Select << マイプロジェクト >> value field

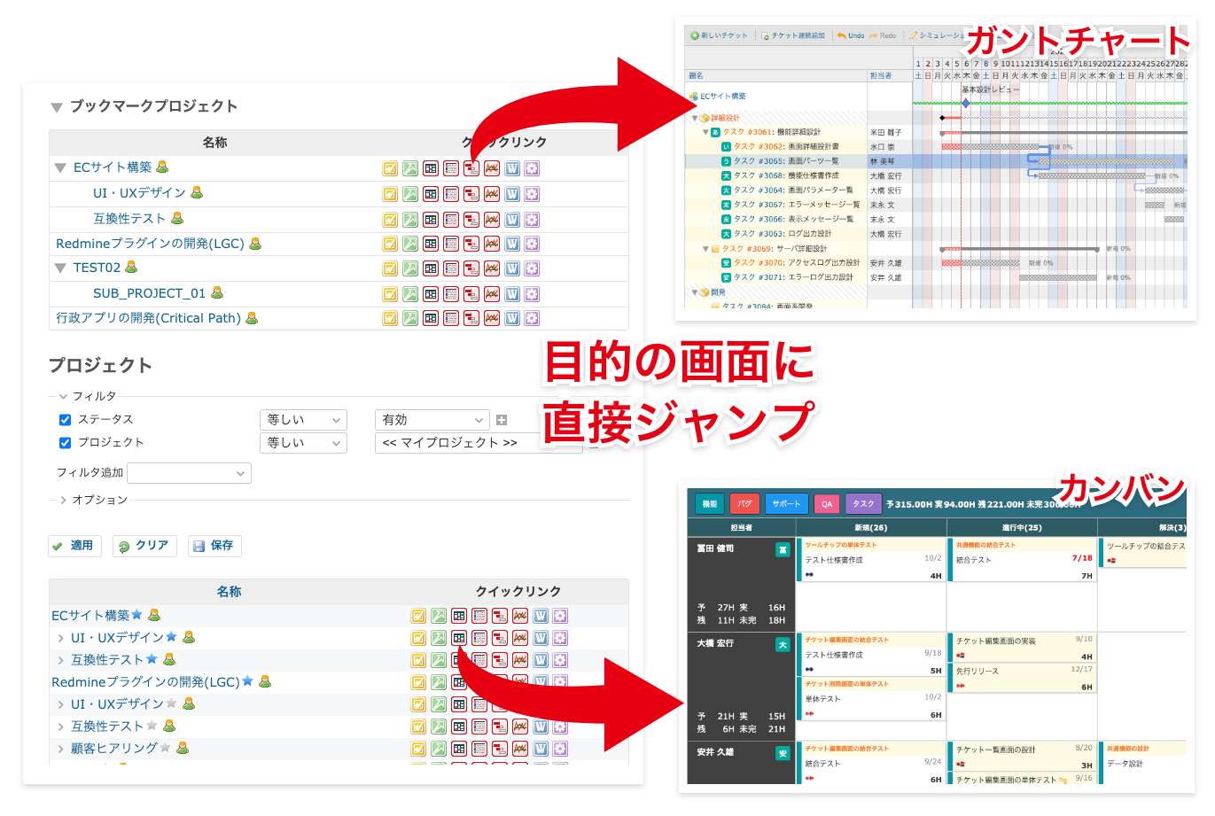click(x=479, y=443)
